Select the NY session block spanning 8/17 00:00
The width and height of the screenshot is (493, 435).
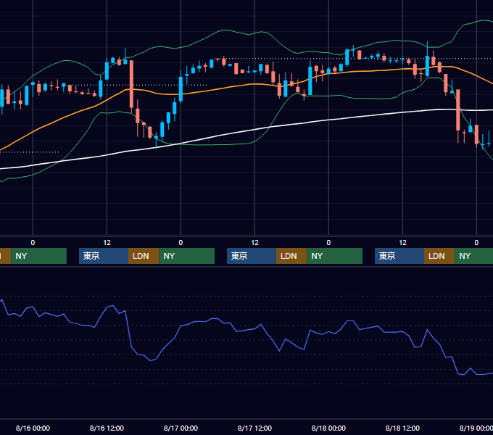pyautogui.click(x=187, y=256)
